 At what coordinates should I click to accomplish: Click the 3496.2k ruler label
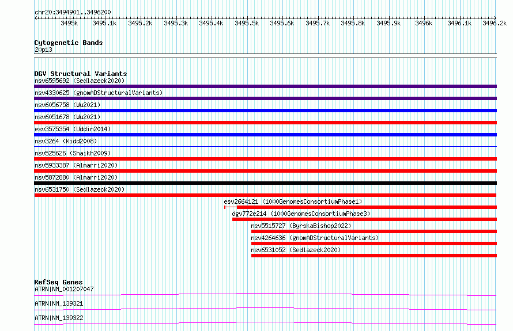pos(495,23)
